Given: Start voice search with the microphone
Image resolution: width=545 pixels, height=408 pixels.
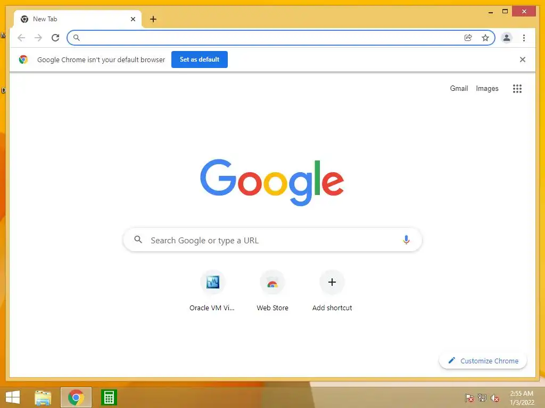Looking at the screenshot, I should tap(406, 240).
